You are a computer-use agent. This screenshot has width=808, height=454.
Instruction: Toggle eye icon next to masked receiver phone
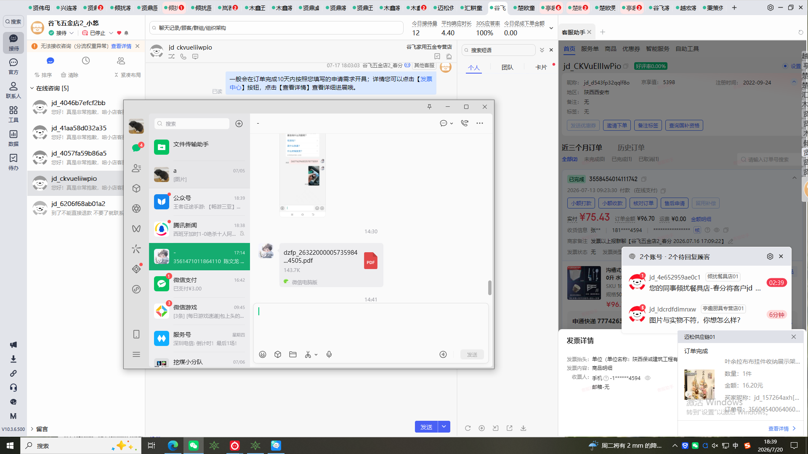click(x=717, y=230)
